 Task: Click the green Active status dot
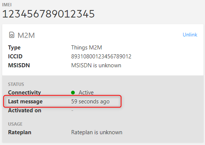click(73, 93)
